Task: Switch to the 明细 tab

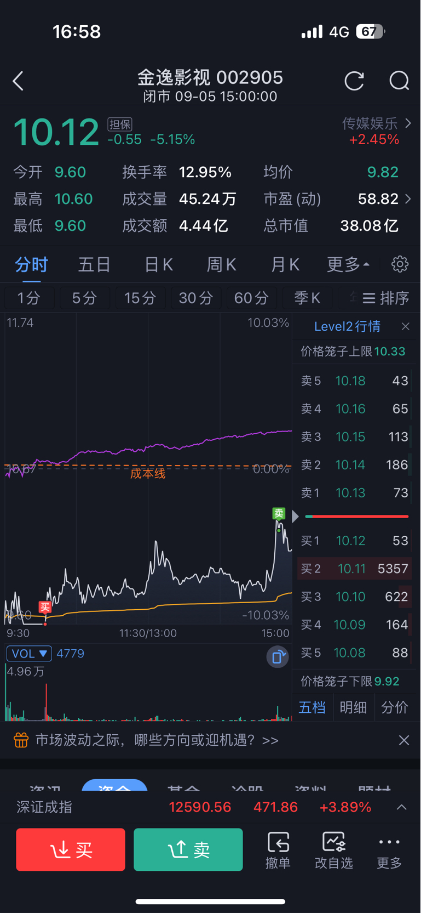Action: click(x=353, y=707)
